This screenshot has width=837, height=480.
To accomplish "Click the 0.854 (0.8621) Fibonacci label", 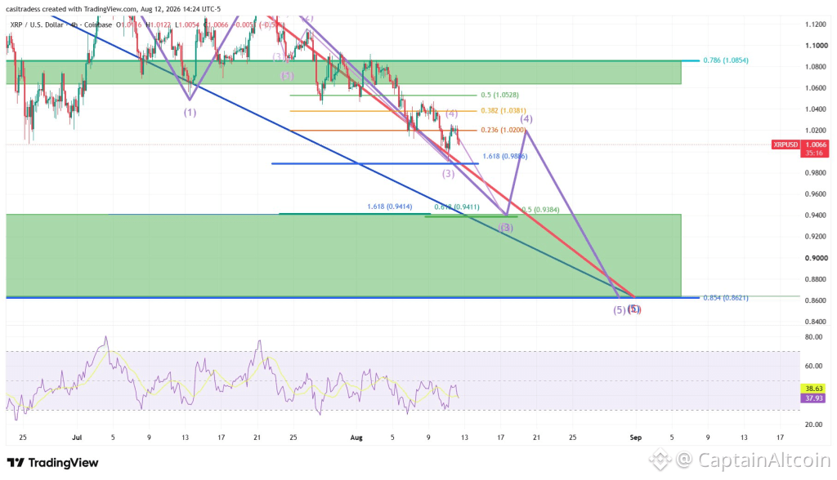I will (x=726, y=298).
